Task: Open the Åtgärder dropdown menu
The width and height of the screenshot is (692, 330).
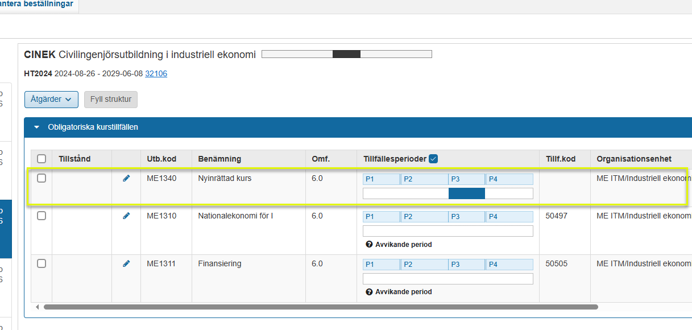Action: pos(51,99)
